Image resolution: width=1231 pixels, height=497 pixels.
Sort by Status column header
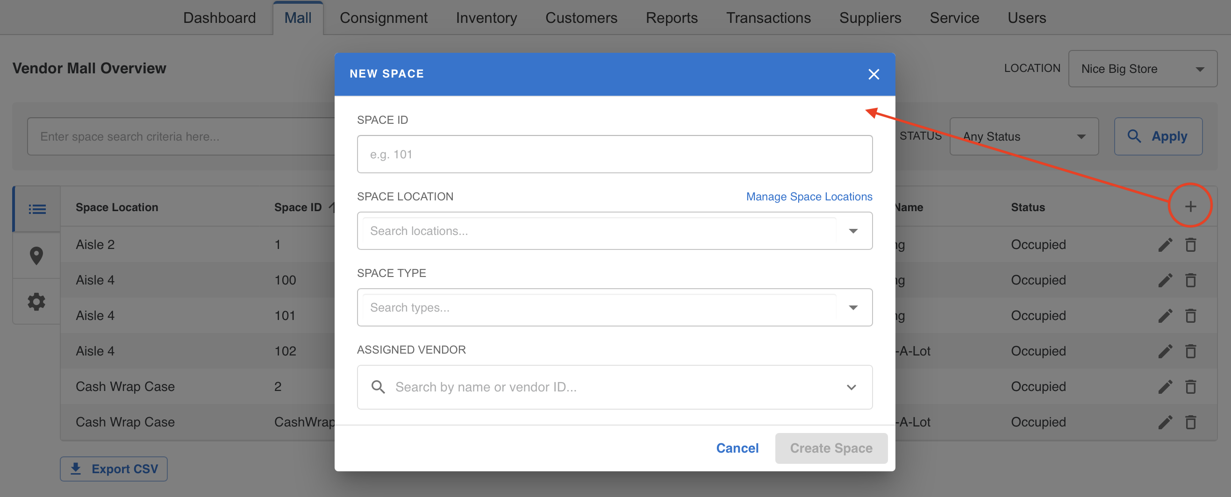click(1027, 207)
